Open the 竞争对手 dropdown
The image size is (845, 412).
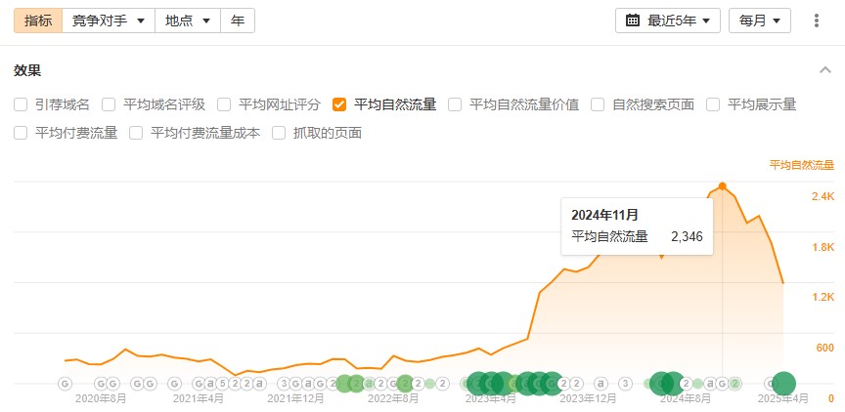coord(109,21)
